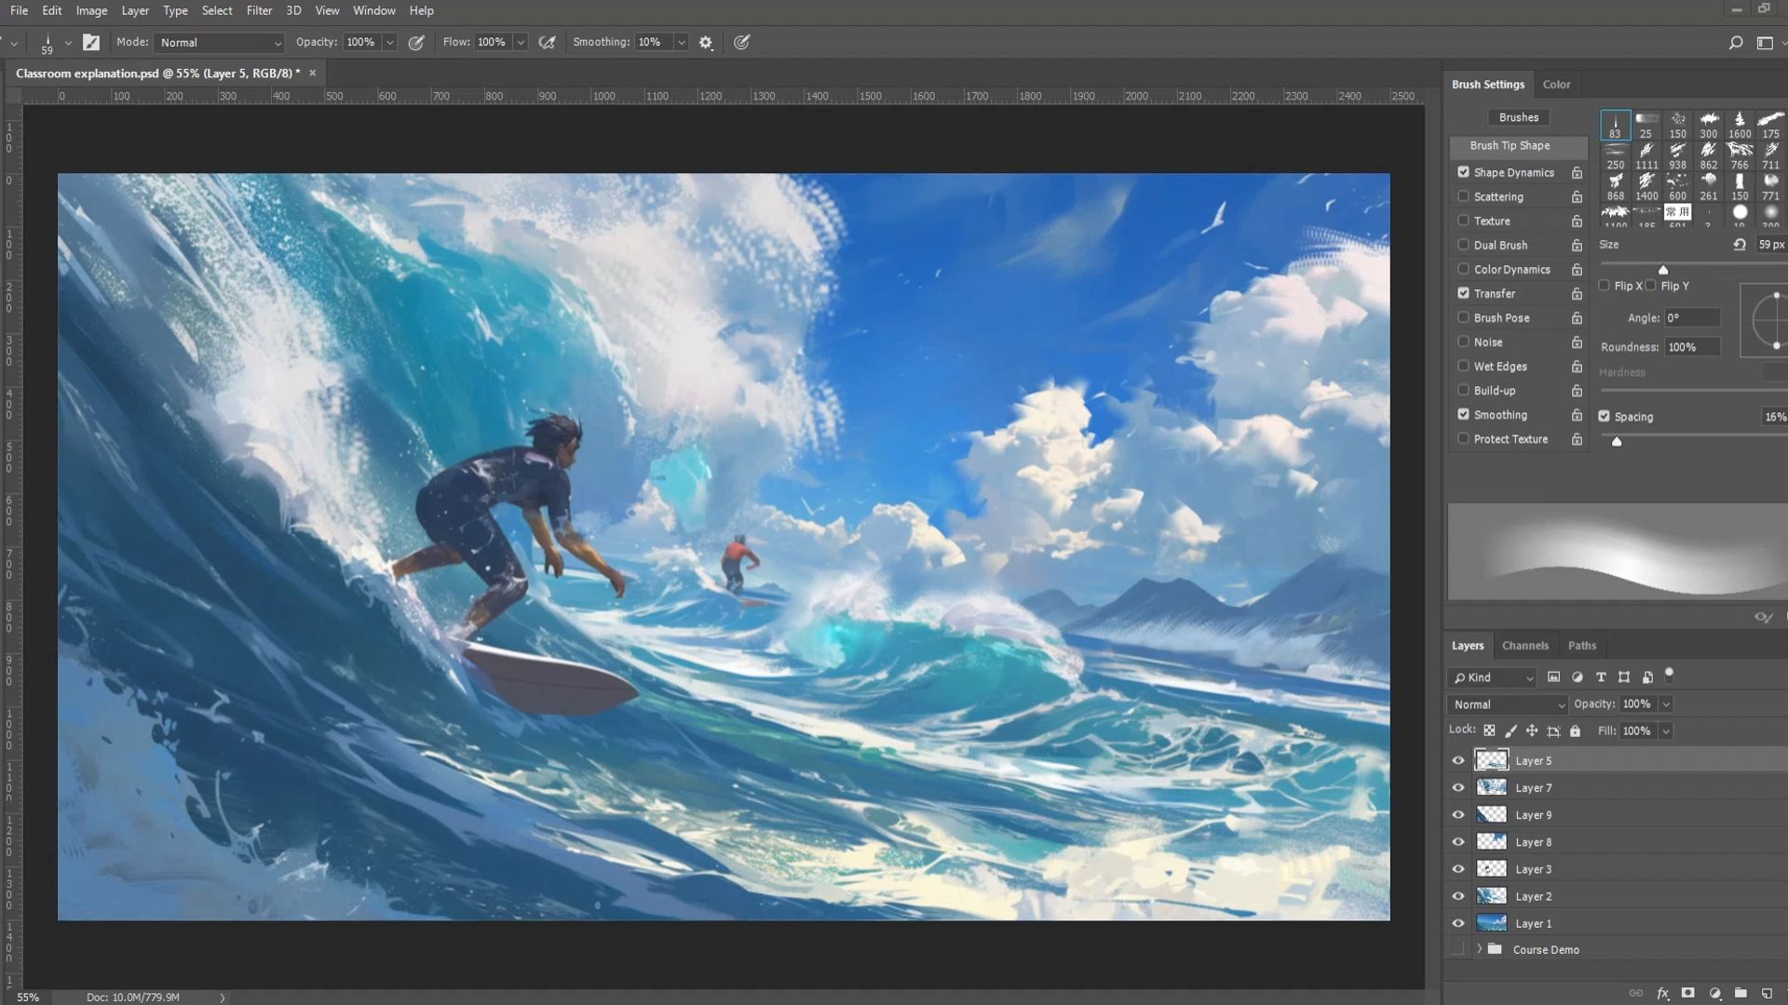Switch to the Color tab
Screen dimensions: 1788x1005
[1556, 85]
